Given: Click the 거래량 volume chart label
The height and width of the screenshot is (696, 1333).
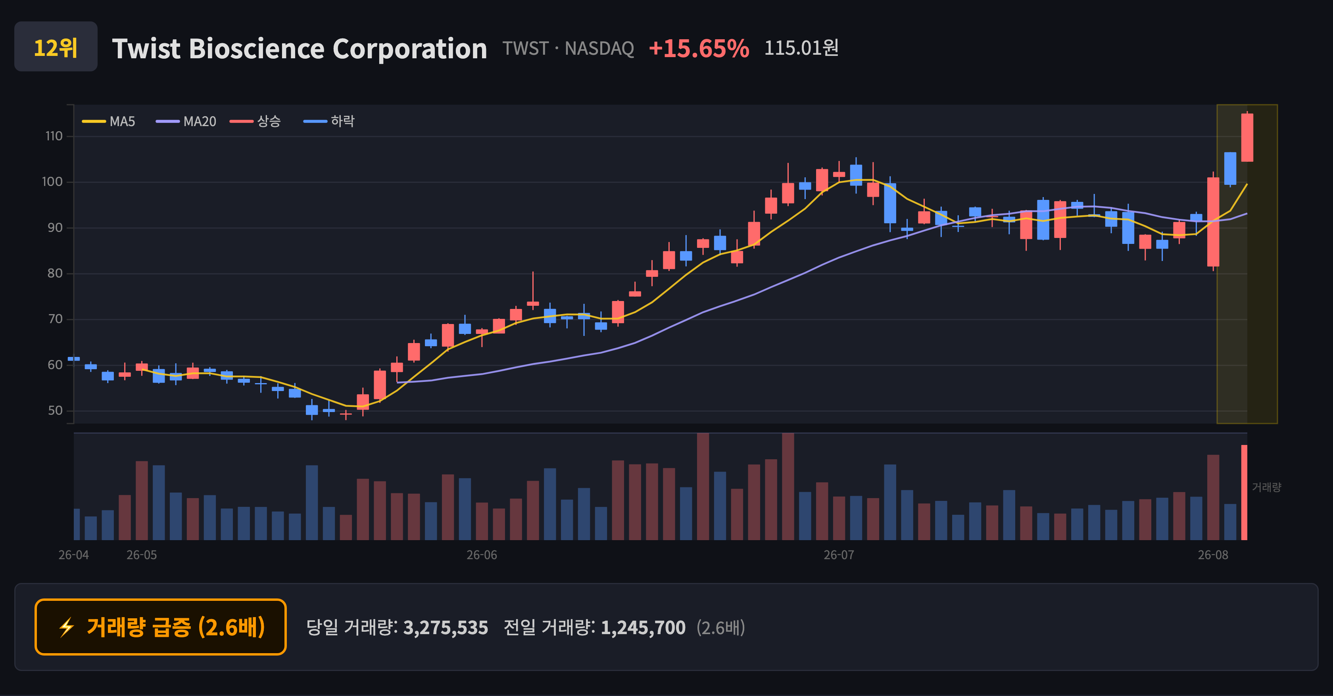Looking at the screenshot, I should (1266, 487).
